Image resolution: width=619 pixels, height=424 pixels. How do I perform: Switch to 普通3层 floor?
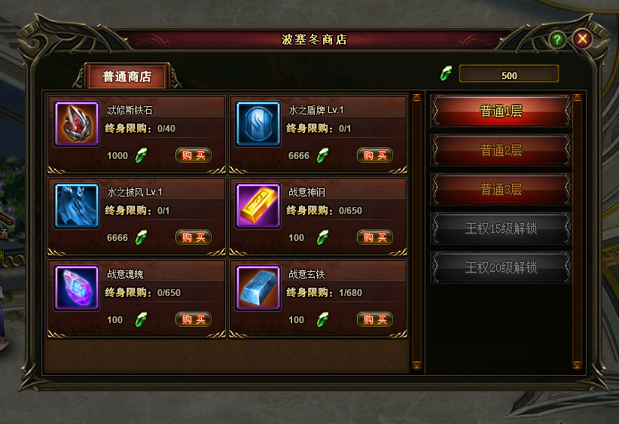coord(501,189)
